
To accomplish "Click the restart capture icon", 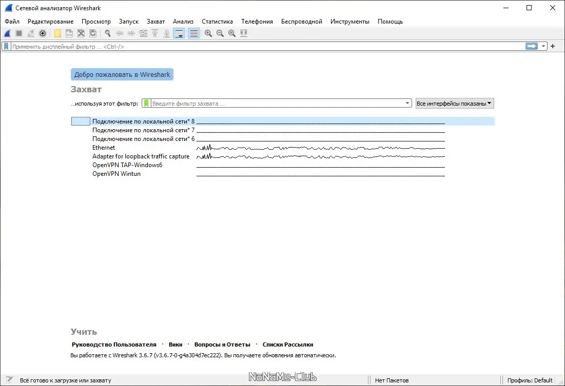I will point(31,33).
